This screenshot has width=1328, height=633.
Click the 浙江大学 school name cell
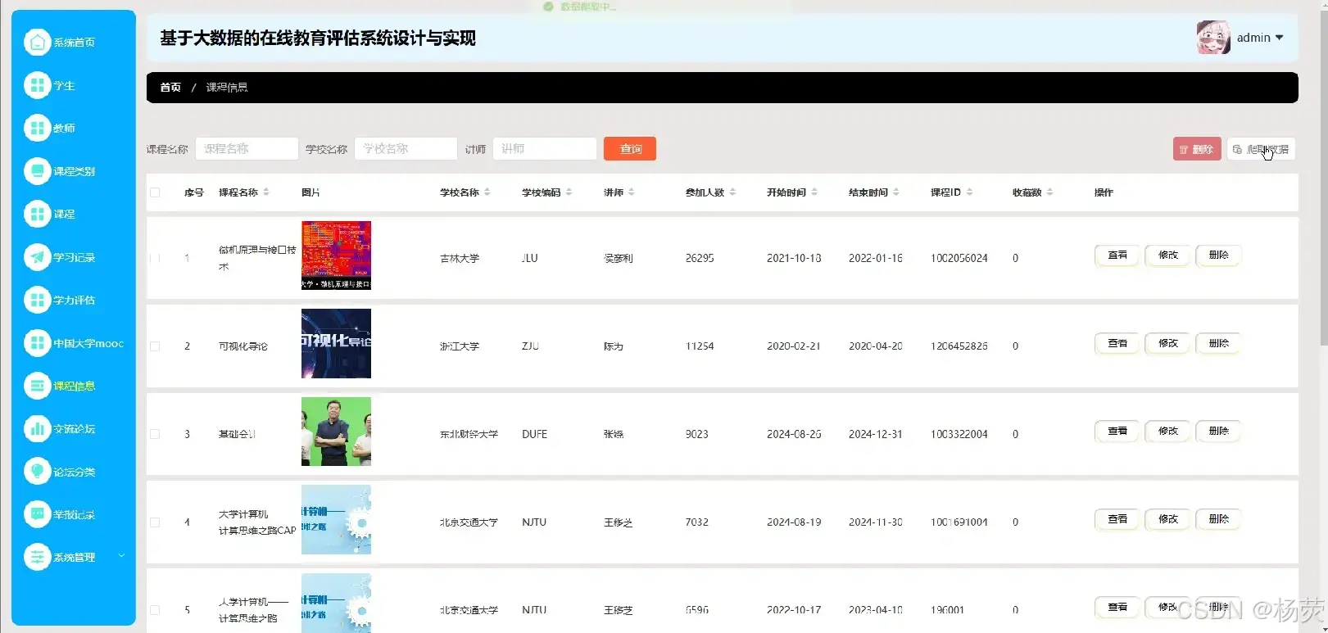tap(460, 346)
